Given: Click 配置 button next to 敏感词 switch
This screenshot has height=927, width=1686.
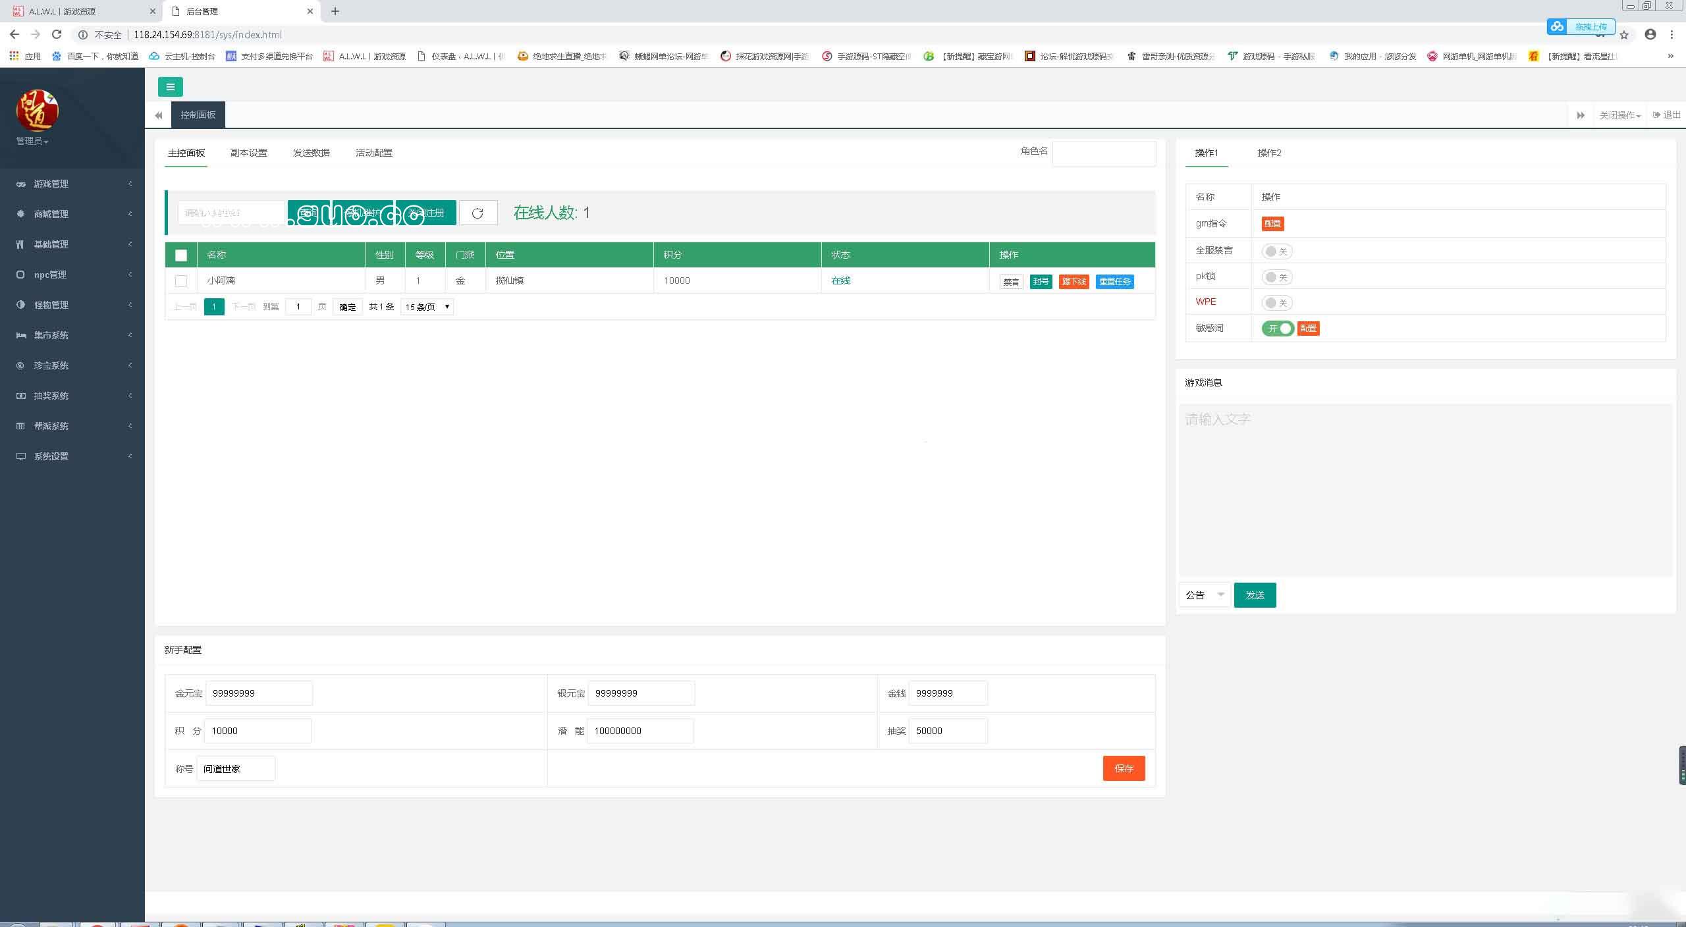Looking at the screenshot, I should point(1308,329).
